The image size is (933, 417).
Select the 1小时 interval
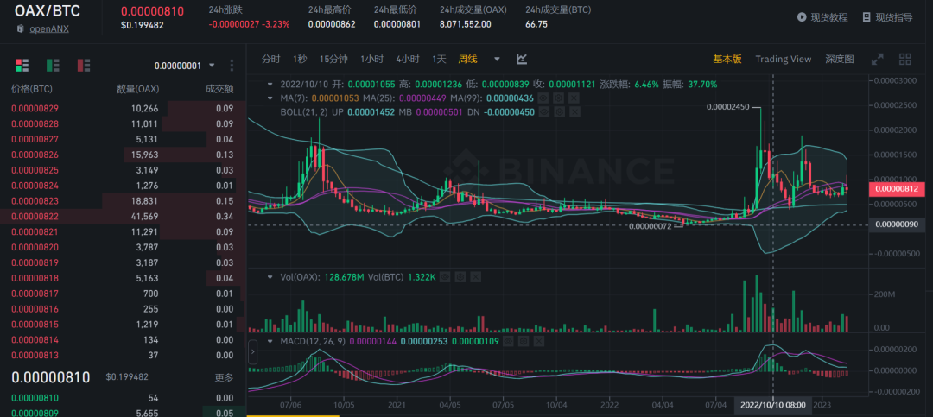371,59
